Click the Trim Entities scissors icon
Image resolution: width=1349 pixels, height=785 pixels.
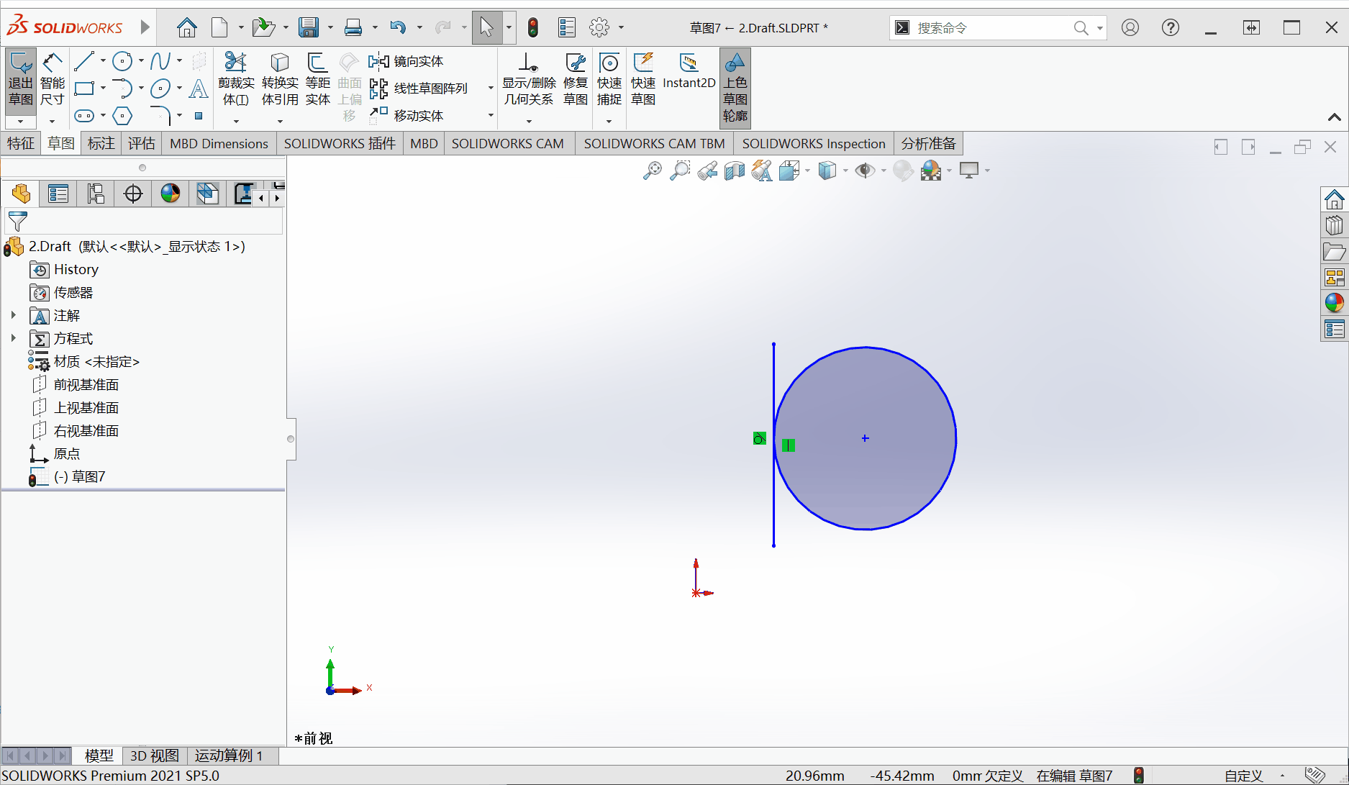(x=236, y=81)
